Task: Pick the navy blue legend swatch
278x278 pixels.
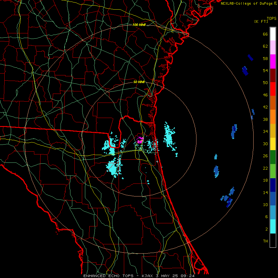Action: coord(273,185)
